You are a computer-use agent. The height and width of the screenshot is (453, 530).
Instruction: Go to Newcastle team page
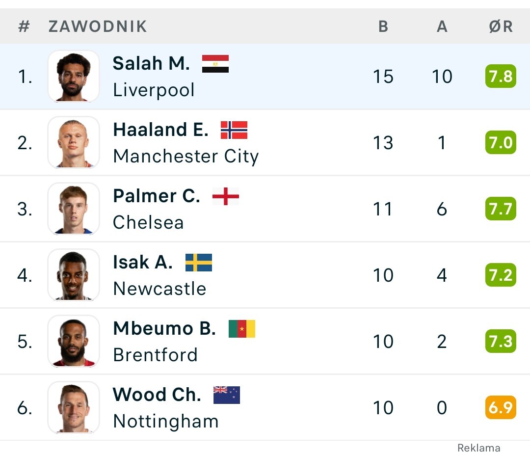tap(159, 289)
